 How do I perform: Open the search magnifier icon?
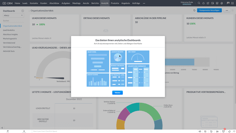point(199,3)
